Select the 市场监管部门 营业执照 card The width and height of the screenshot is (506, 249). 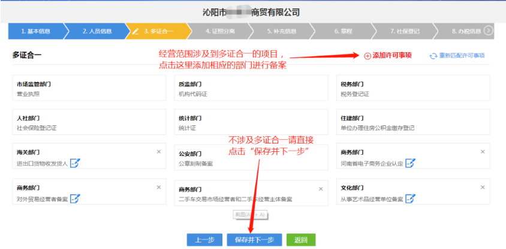[x=89, y=88]
